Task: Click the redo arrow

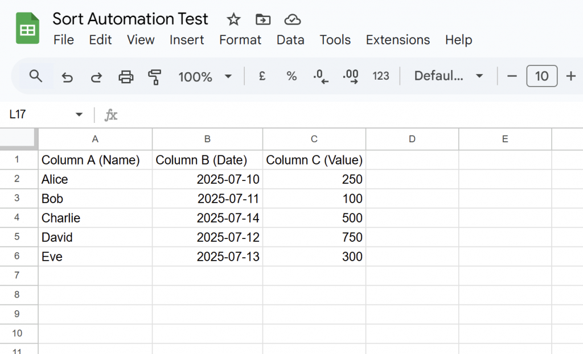Action: 96,77
